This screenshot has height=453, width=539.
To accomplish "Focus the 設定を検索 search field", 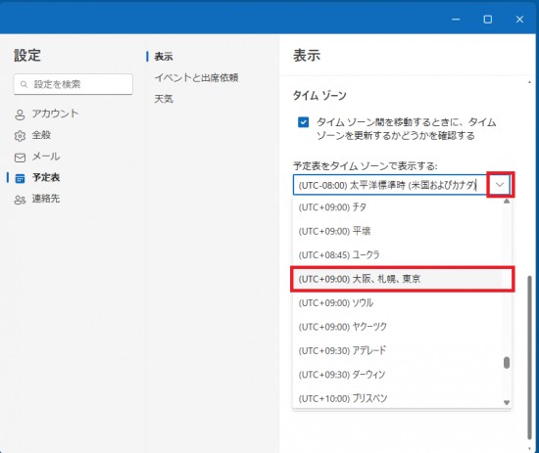I will (73, 84).
